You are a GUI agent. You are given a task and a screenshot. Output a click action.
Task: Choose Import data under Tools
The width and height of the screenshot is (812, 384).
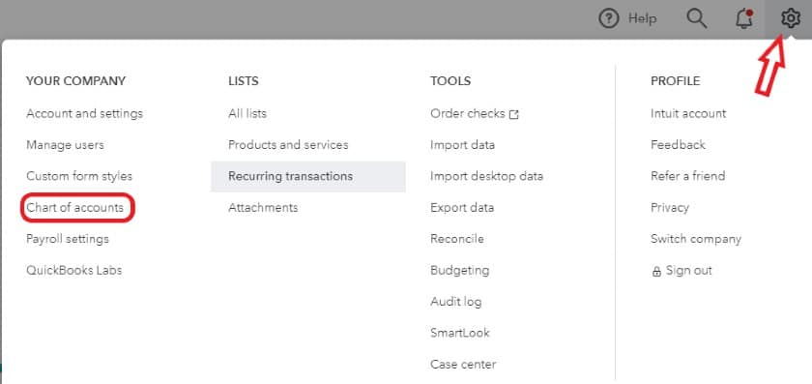point(462,144)
